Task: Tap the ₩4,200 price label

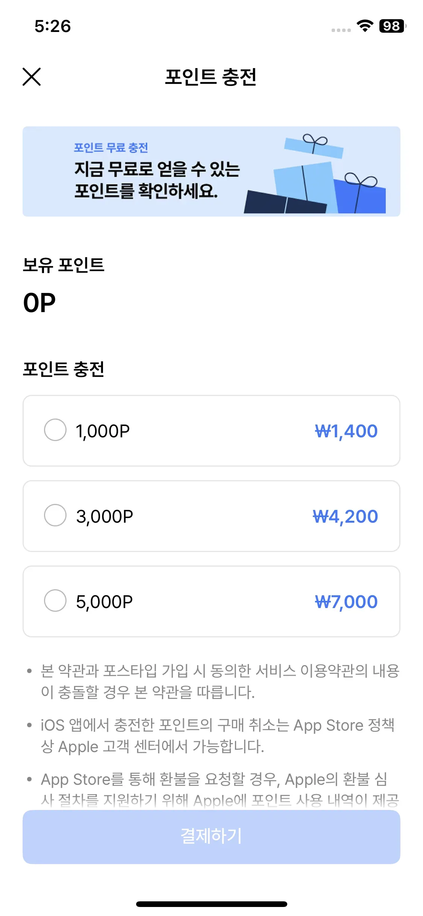Action: pos(345,516)
